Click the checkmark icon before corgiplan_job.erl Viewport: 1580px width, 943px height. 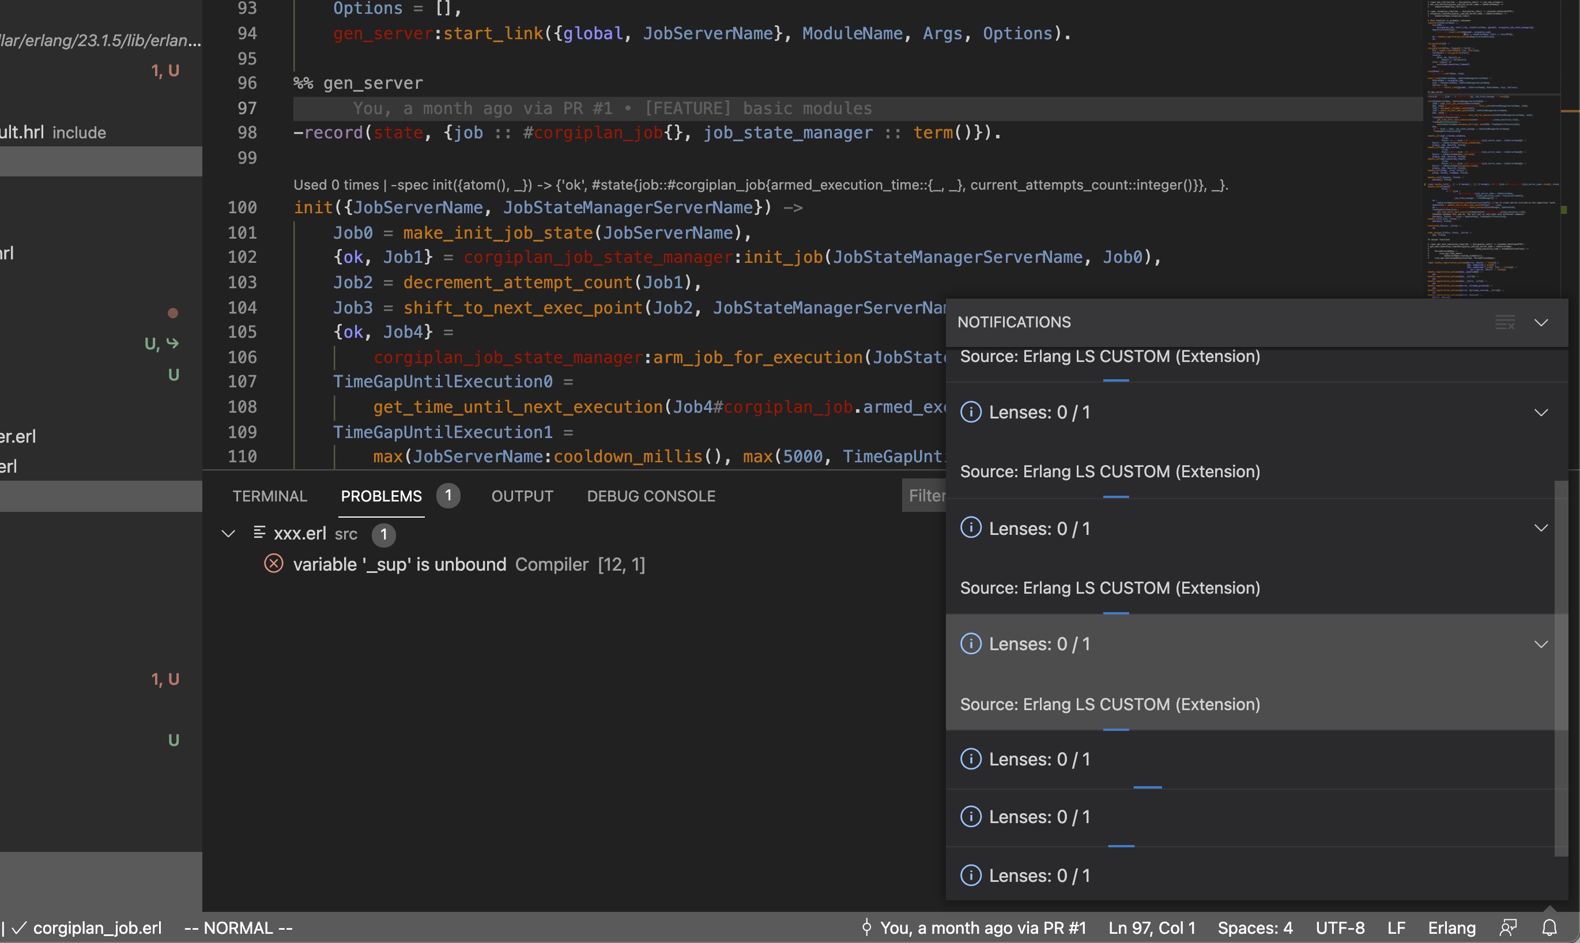19,928
